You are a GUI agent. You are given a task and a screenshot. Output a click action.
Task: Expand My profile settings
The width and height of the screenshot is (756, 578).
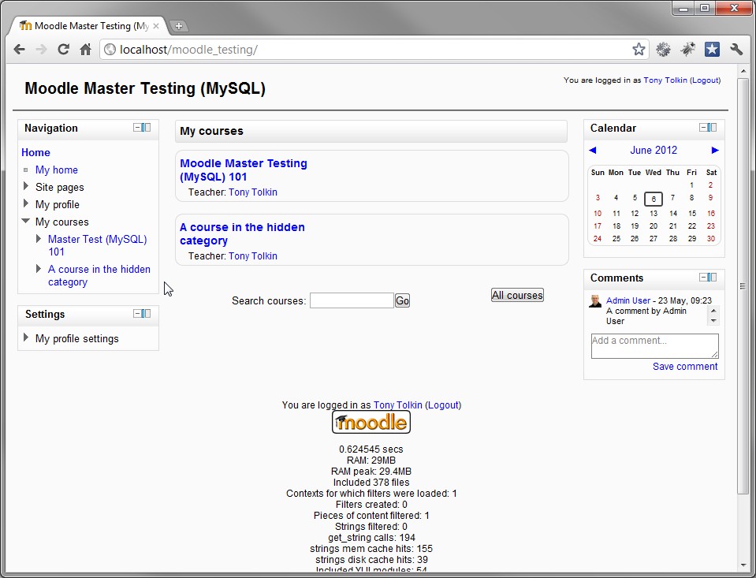pos(26,337)
